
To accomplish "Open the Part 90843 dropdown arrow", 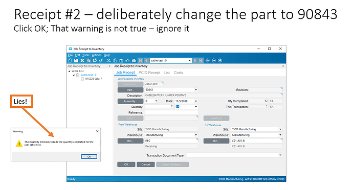I will point(196,90).
